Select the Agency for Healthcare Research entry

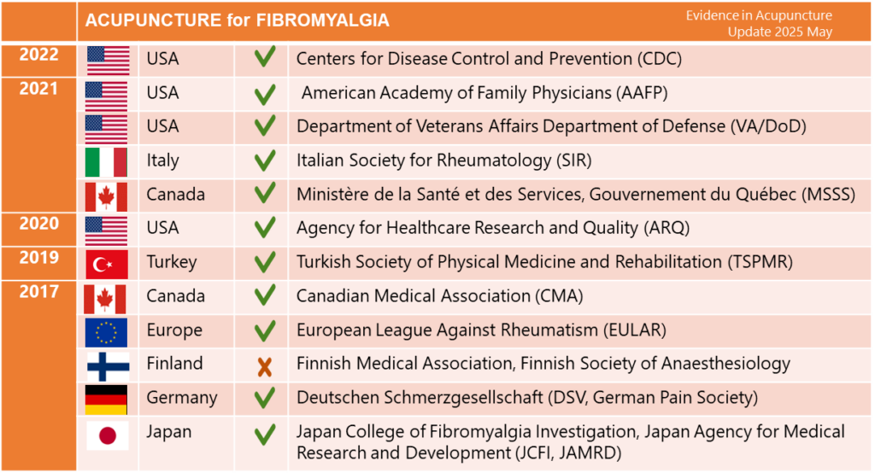click(x=493, y=228)
